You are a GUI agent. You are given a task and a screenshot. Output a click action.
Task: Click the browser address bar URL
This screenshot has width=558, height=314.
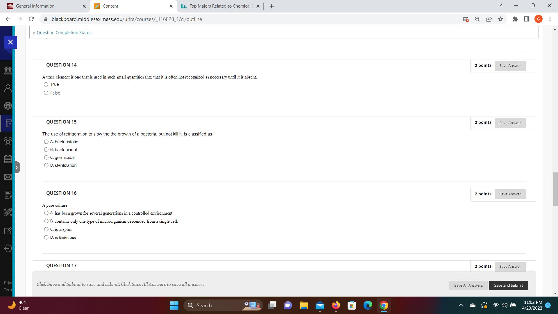127,19
